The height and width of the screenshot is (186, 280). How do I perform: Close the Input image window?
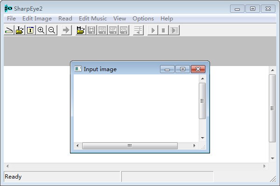198,69
